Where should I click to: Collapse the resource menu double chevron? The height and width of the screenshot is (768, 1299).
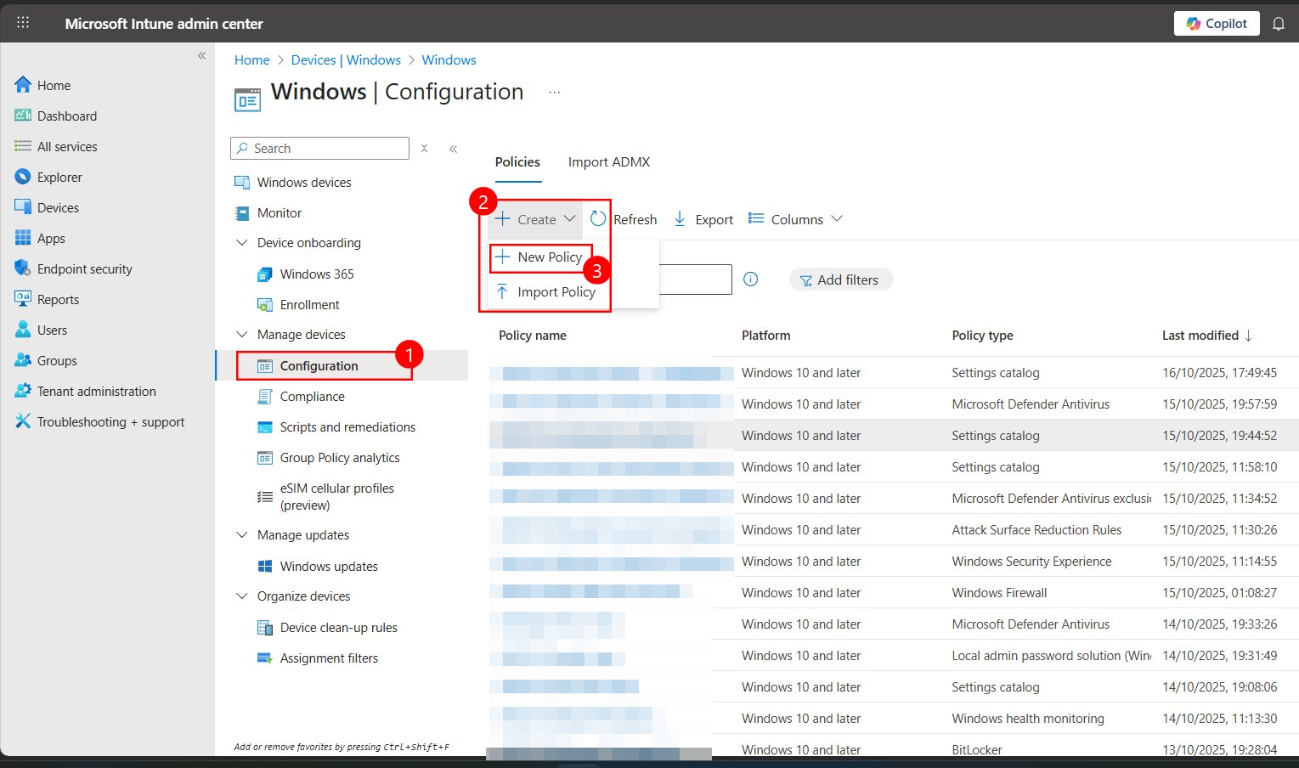pyautogui.click(x=454, y=149)
